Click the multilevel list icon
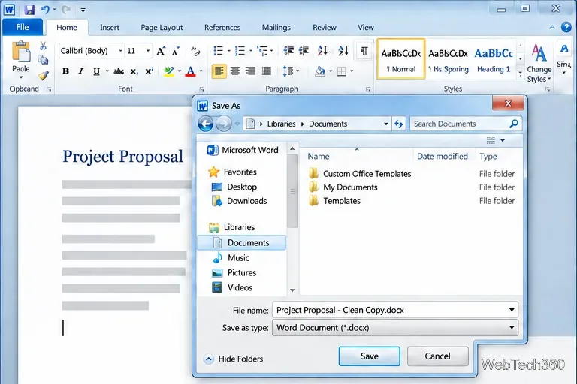Screen dimensions: 577x384 (262, 51)
